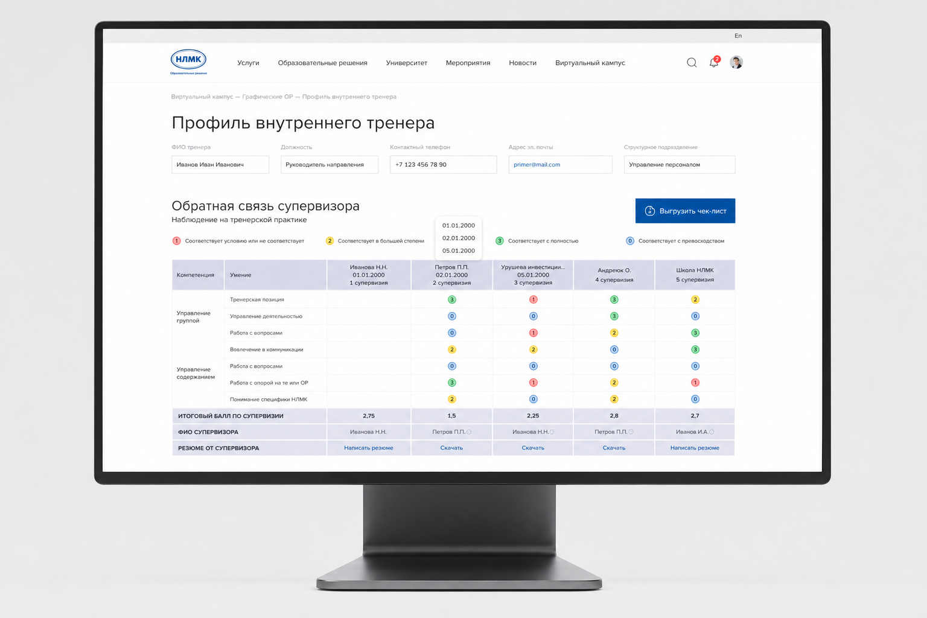Open the Образовательные решения menu item
The height and width of the screenshot is (618, 927).
pyautogui.click(x=322, y=63)
